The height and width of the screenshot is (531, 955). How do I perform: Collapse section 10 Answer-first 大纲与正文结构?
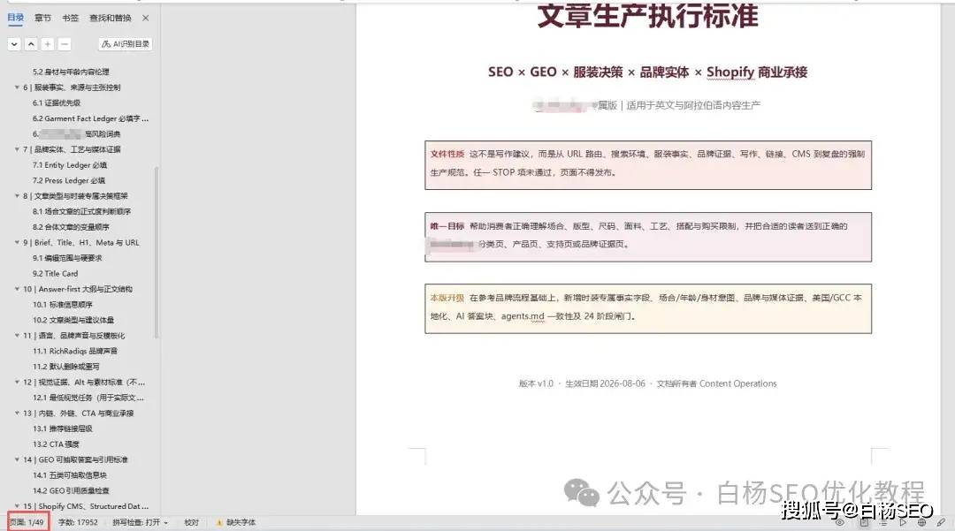click(17, 289)
